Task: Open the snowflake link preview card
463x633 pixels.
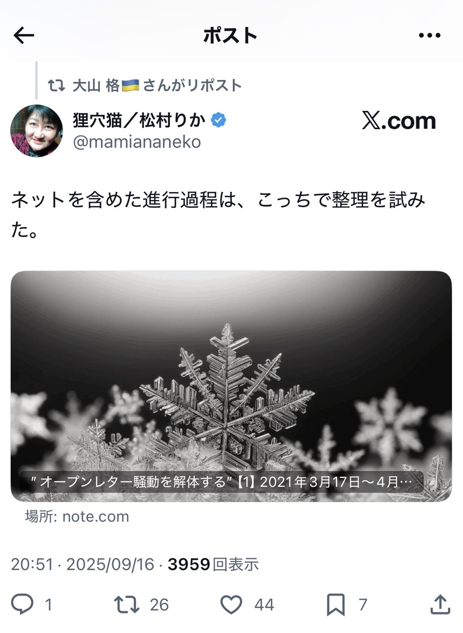Action: (231, 386)
